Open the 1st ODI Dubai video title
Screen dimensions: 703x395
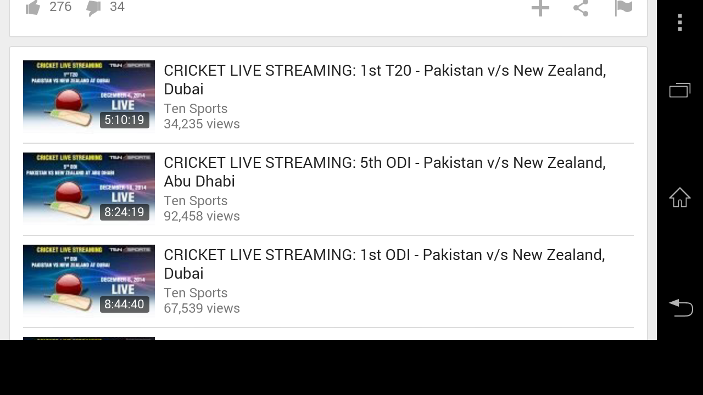point(384,264)
